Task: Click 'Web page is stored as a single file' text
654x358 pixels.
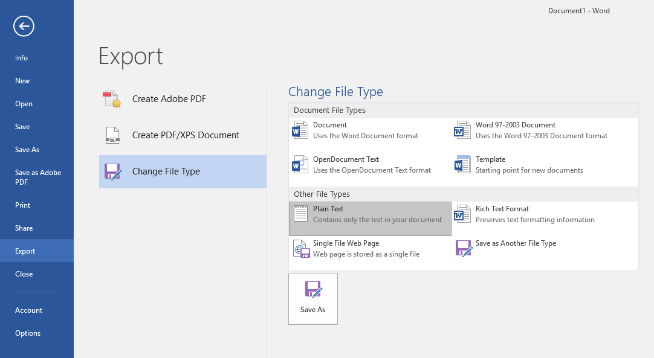Action: 366,254
